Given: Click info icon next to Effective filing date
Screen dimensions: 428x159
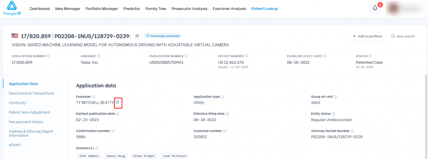Looking at the screenshot, I should click(227, 114).
